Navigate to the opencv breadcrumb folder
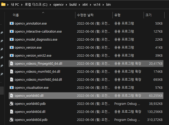 point(58,4)
